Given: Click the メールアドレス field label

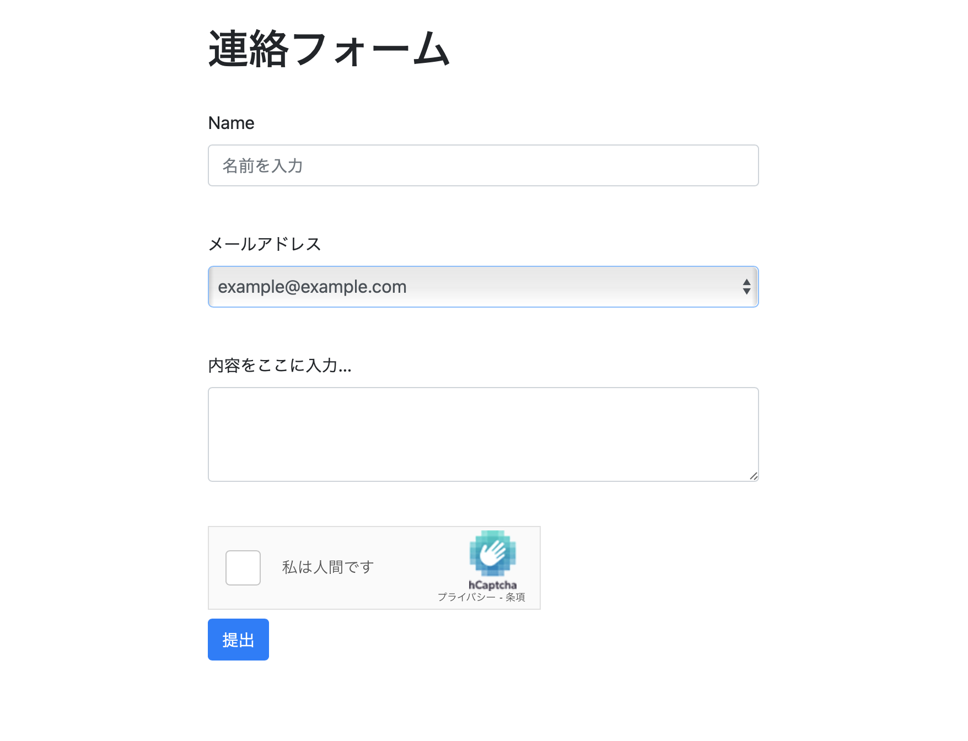Looking at the screenshot, I should 265,244.
